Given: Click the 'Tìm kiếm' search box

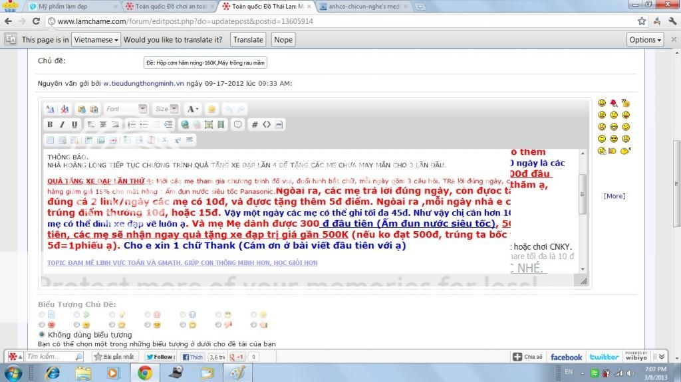Looking at the screenshot, I should point(55,357).
